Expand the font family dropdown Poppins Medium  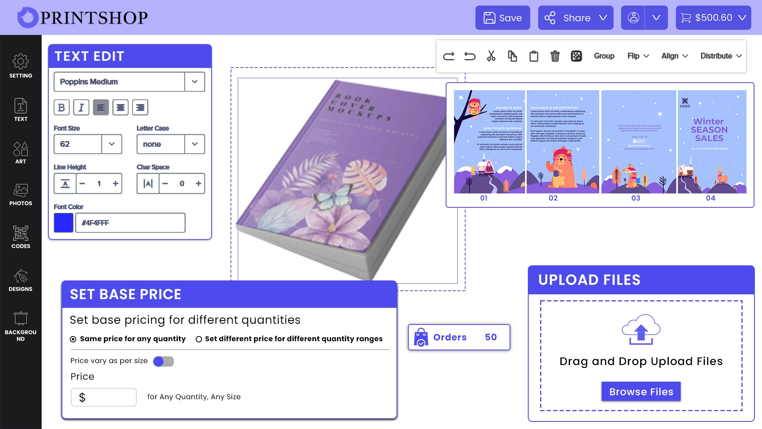194,82
